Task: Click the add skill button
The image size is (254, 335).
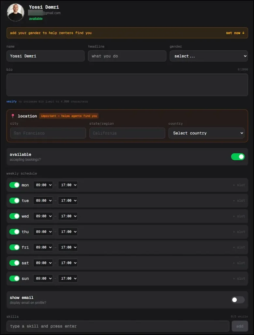Action: point(240,326)
